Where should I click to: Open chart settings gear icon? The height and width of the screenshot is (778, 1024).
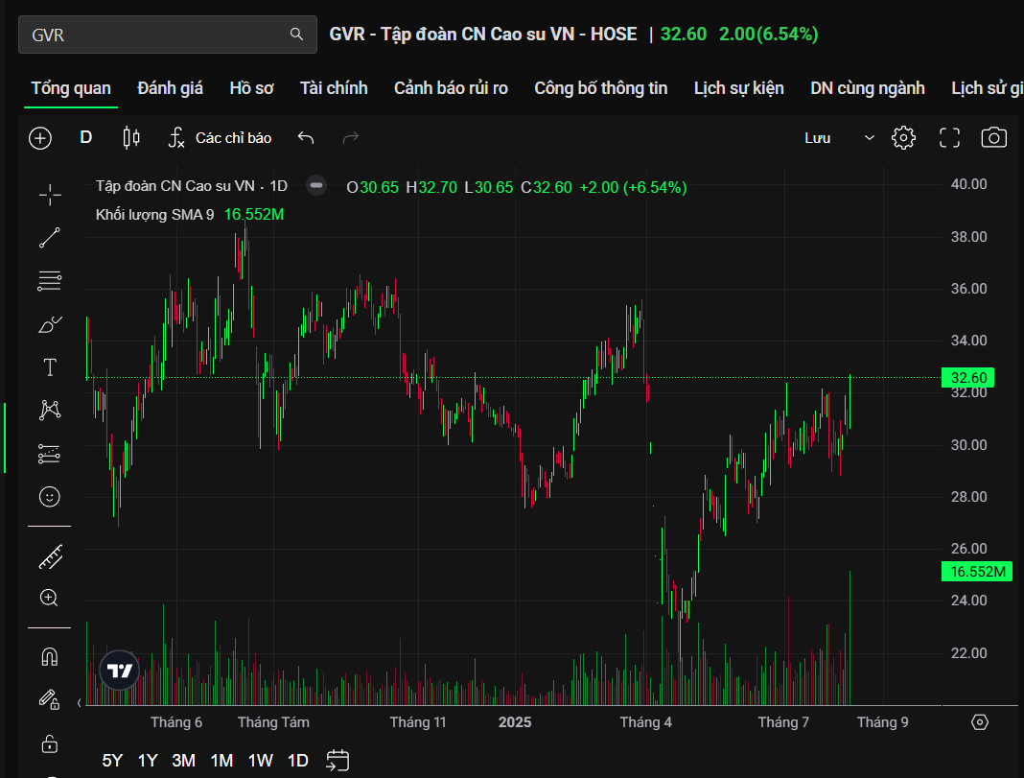903,138
